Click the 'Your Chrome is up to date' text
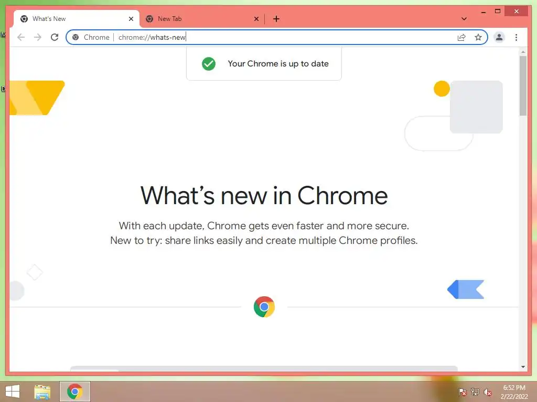Image resolution: width=537 pixels, height=402 pixels. point(278,63)
